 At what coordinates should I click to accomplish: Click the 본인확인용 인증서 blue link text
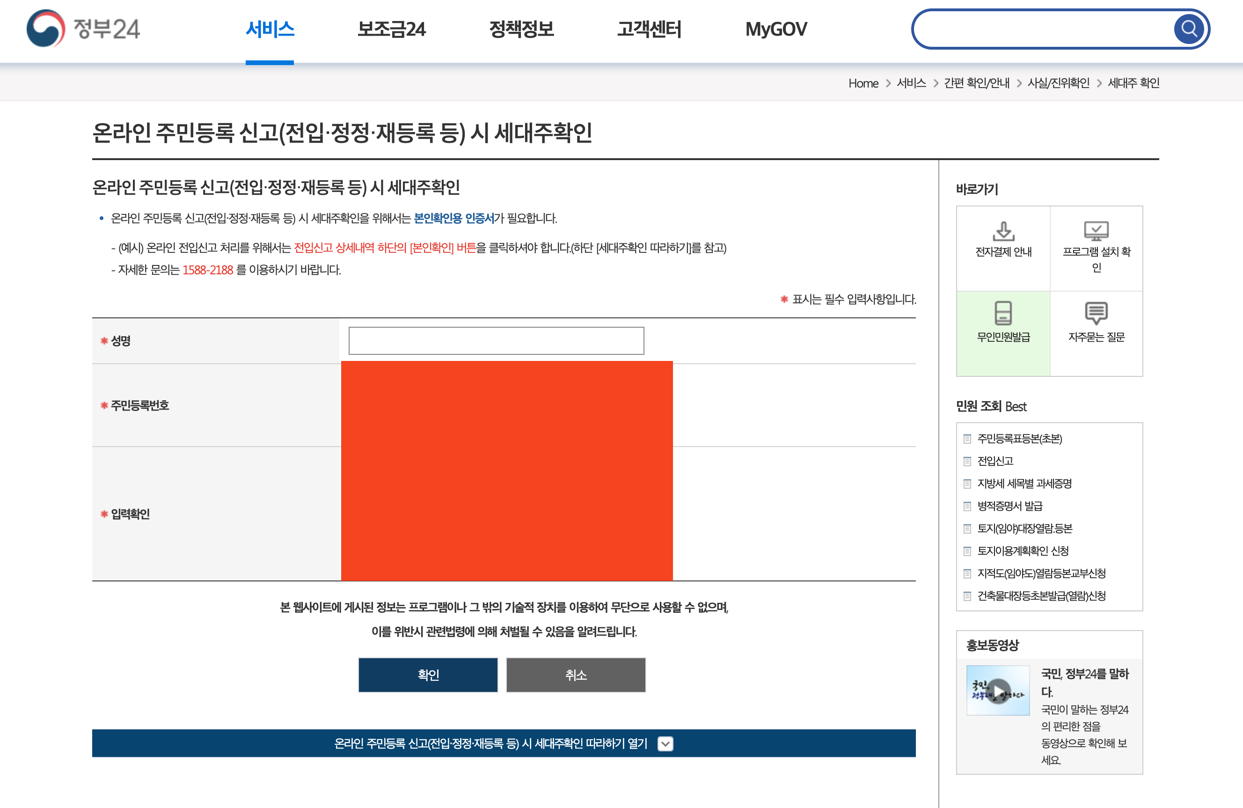pyautogui.click(x=453, y=218)
